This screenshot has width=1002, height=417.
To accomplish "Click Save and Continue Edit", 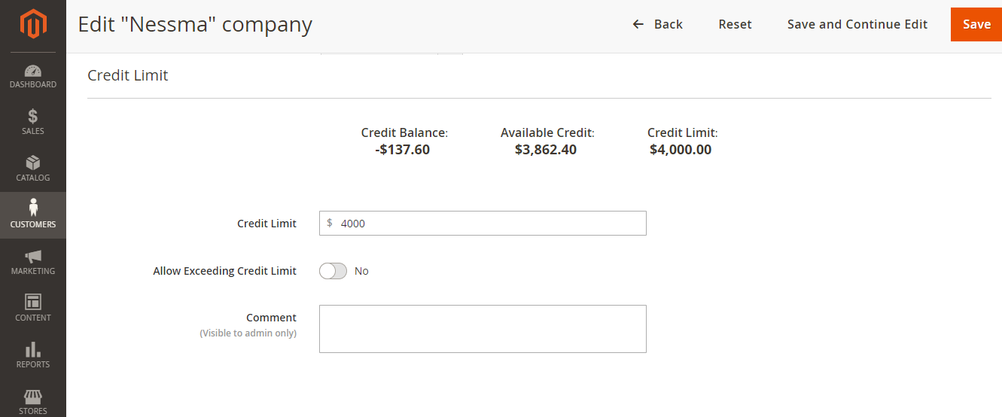I will (857, 24).
